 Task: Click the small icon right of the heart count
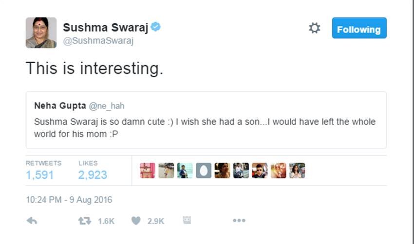pos(187,220)
